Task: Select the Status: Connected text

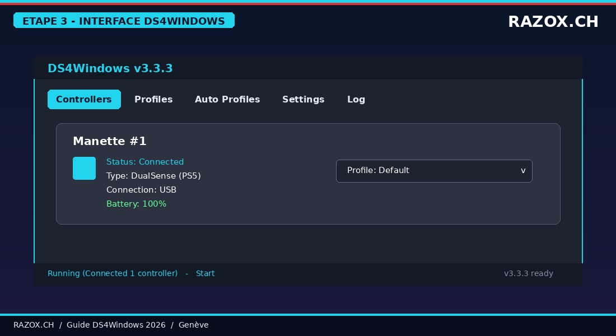Action: tap(145, 162)
